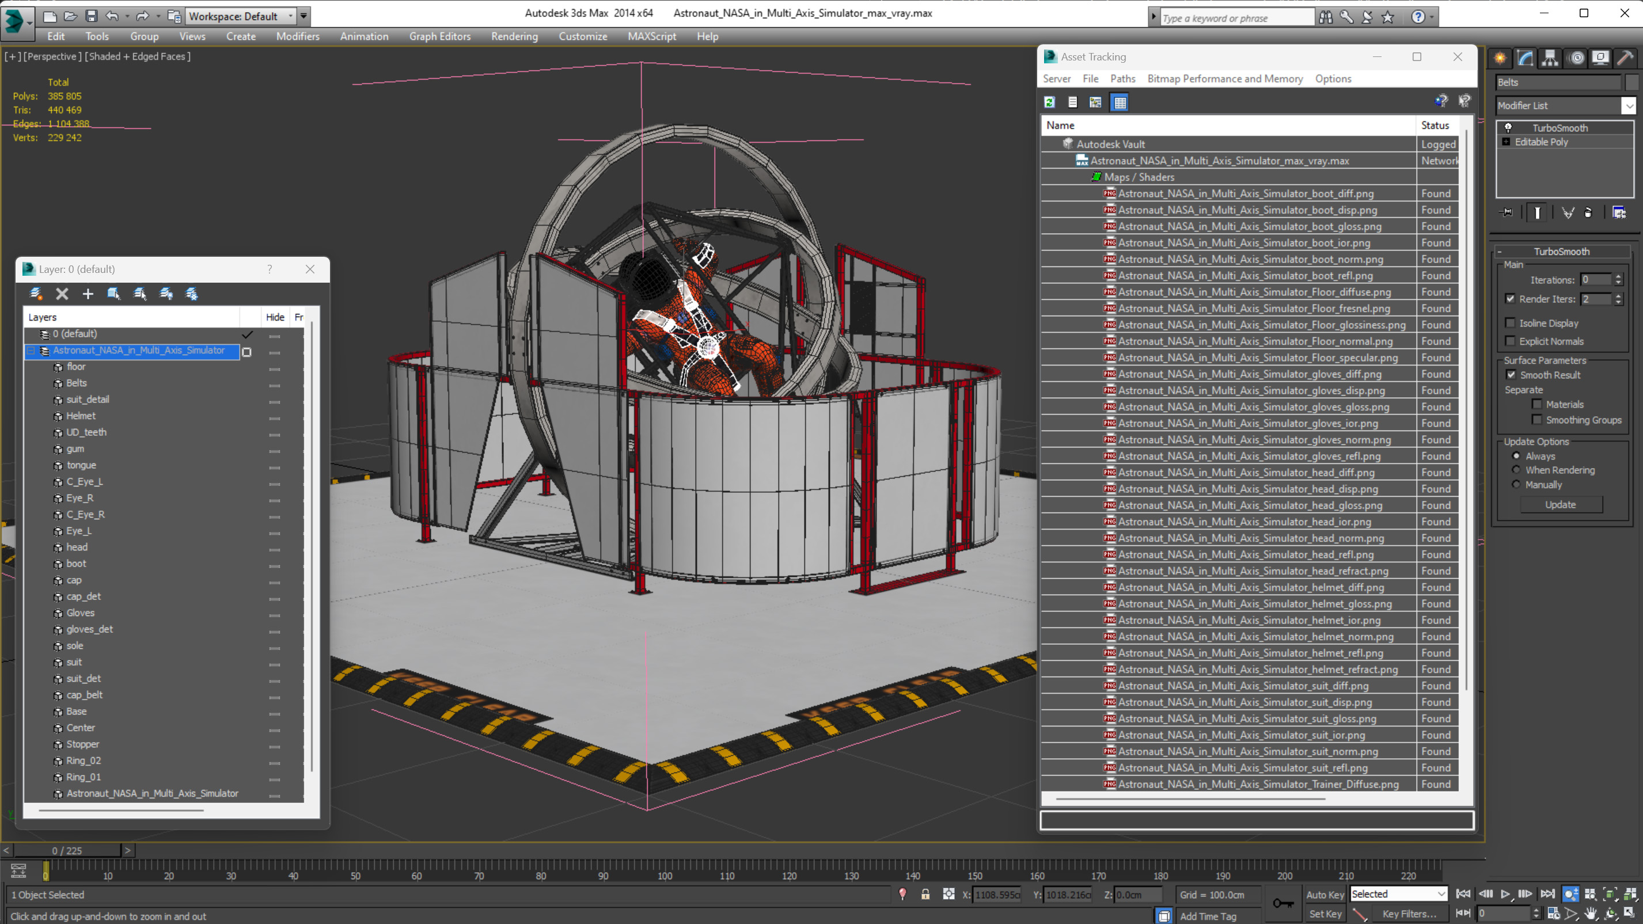Expand the Editable Poly stack entry

click(1506, 142)
